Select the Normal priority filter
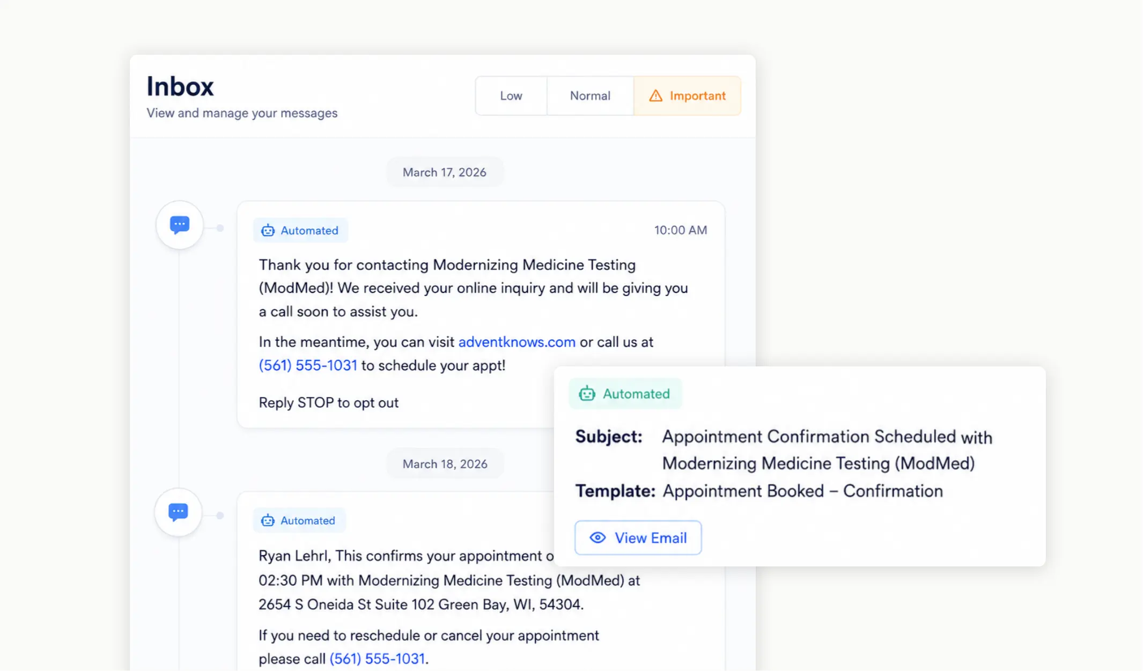The width and height of the screenshot is (1143, 671). click(x=590, y=95)
